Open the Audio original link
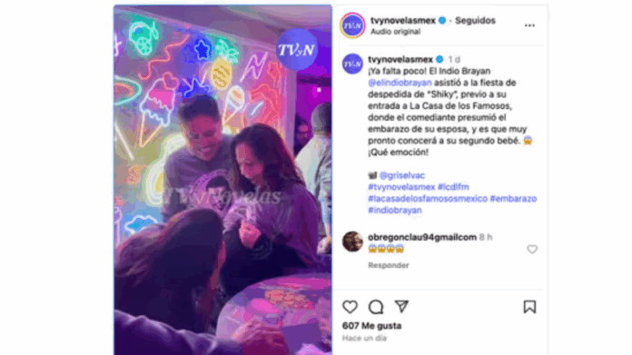The height and width of the screenshot is (355, 632). [395, 32]
